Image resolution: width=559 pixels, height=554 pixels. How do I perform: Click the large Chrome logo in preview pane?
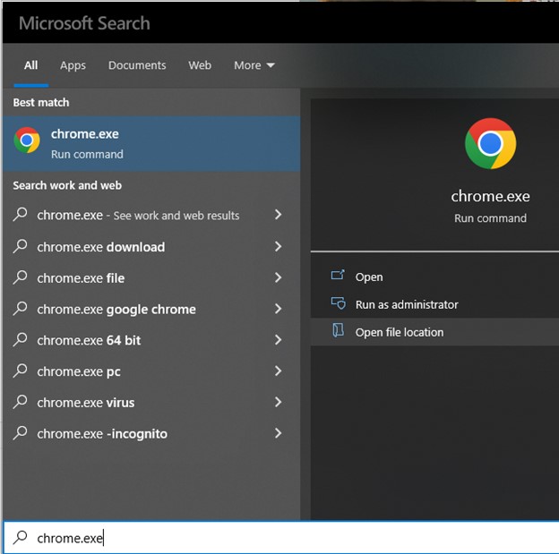pyautogui.click(x=490, y=143)
